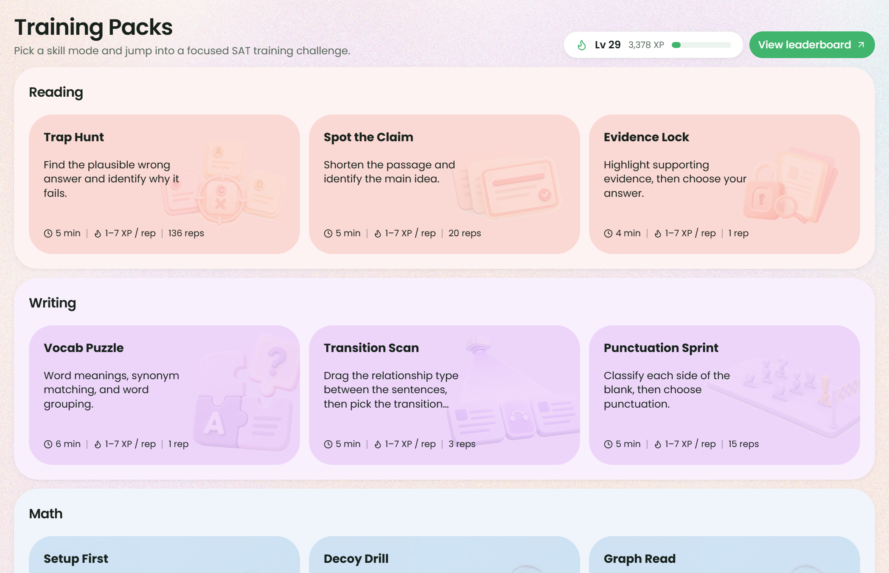The height and width of the screenshot is (573, 889).
Task: Open the Trap Hunt training pack
Action: point(164,184)
